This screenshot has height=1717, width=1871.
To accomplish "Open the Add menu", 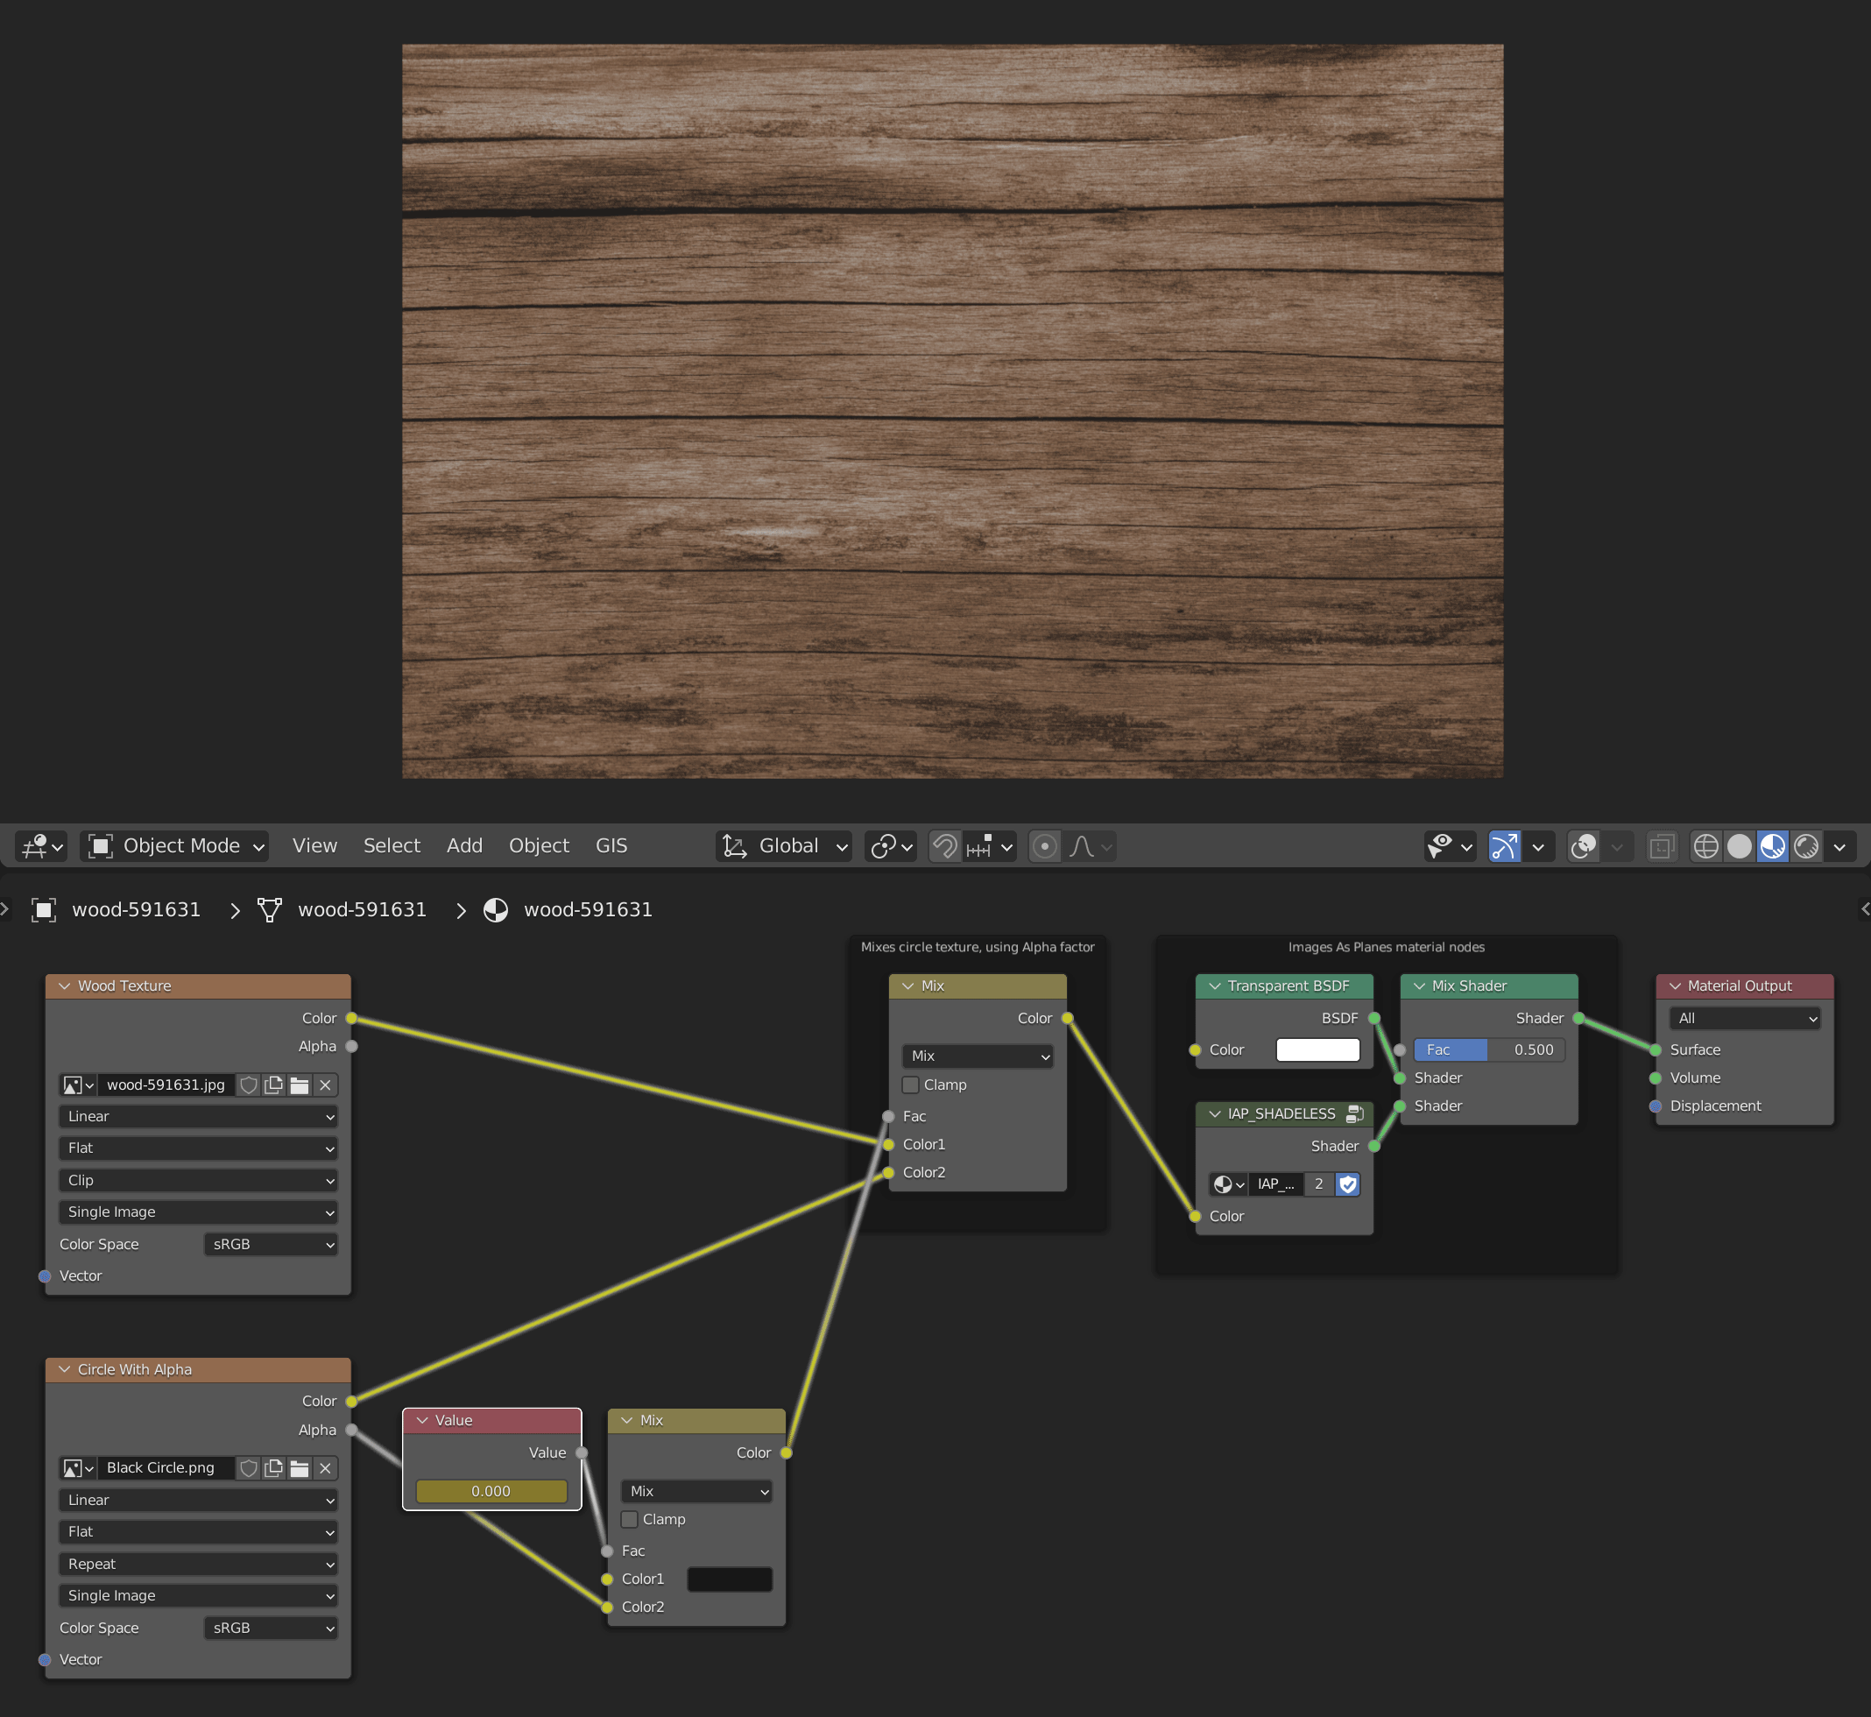I will tap(464, 845).
